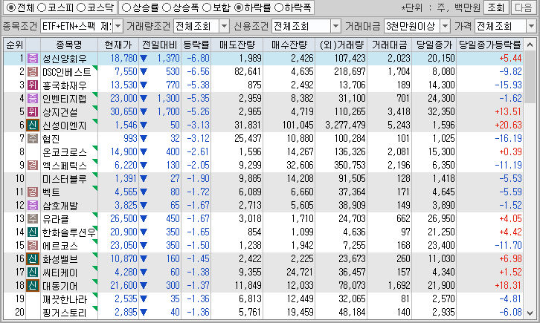Click the 경 badge next to 에르코스
Viewport: 540px width, 323px height.
33,246
